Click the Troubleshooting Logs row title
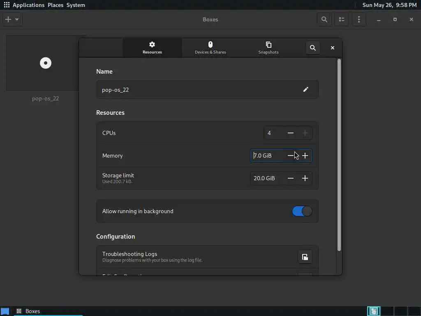The height and width of the screenshot is (316, 421). click(x=130, y=254)
